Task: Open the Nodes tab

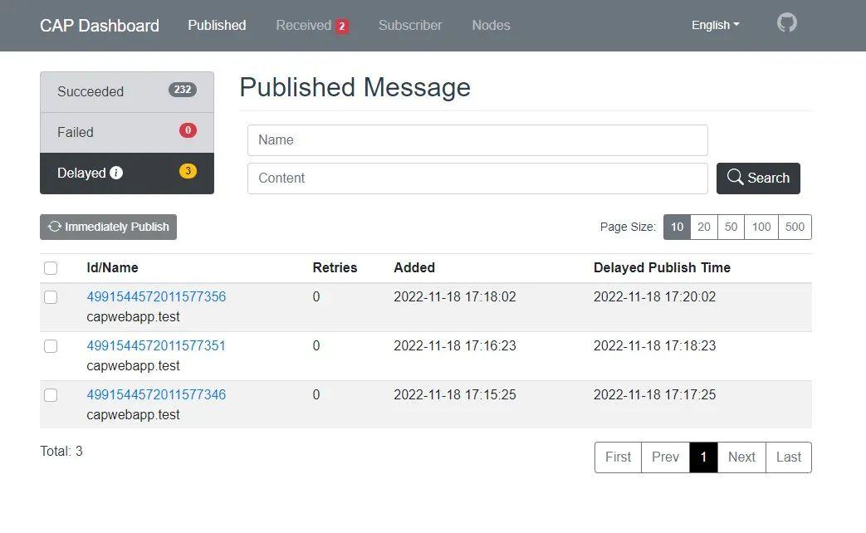Action: pyautogui.click(x=491, y=26)
